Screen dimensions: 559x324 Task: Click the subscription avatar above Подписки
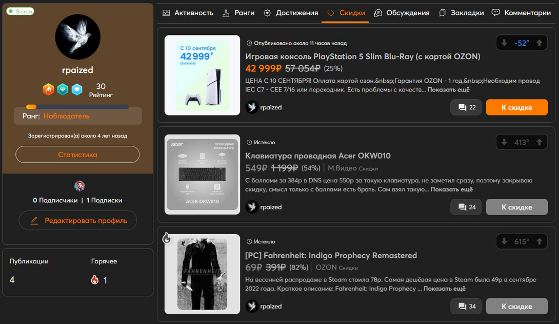(x=79, y=186)
